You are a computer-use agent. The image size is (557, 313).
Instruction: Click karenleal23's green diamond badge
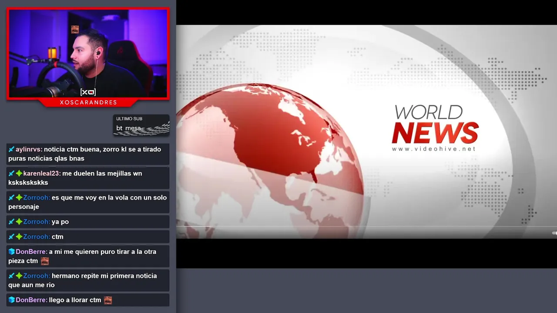[x=19, y=173]
